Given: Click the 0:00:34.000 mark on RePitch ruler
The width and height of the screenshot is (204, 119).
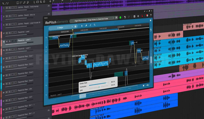Looking at the screenshot, I should [121, 27].
